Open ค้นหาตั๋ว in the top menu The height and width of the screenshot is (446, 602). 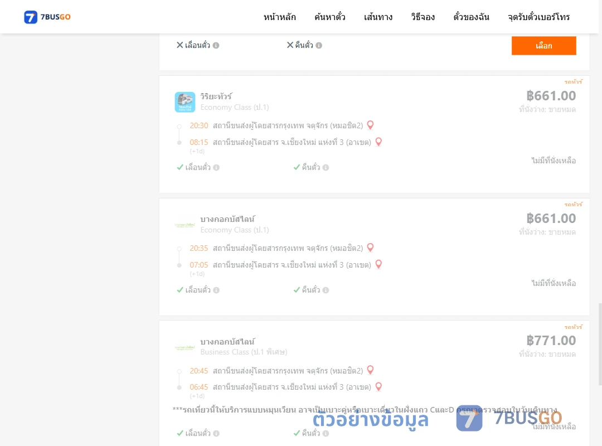(330, 17)
